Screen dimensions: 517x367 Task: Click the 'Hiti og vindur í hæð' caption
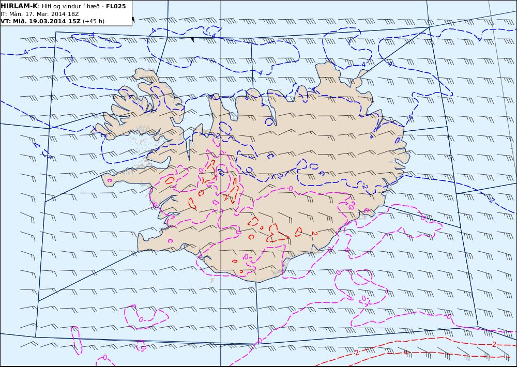pyautogui.click(x=70, y=6)
